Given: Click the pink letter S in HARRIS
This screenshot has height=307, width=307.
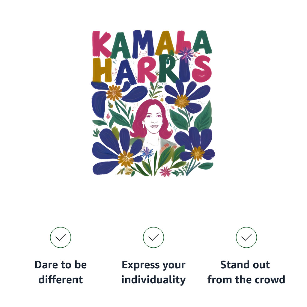Looking at the screenshot, I should pyautogui.click(x=202, y=69).
